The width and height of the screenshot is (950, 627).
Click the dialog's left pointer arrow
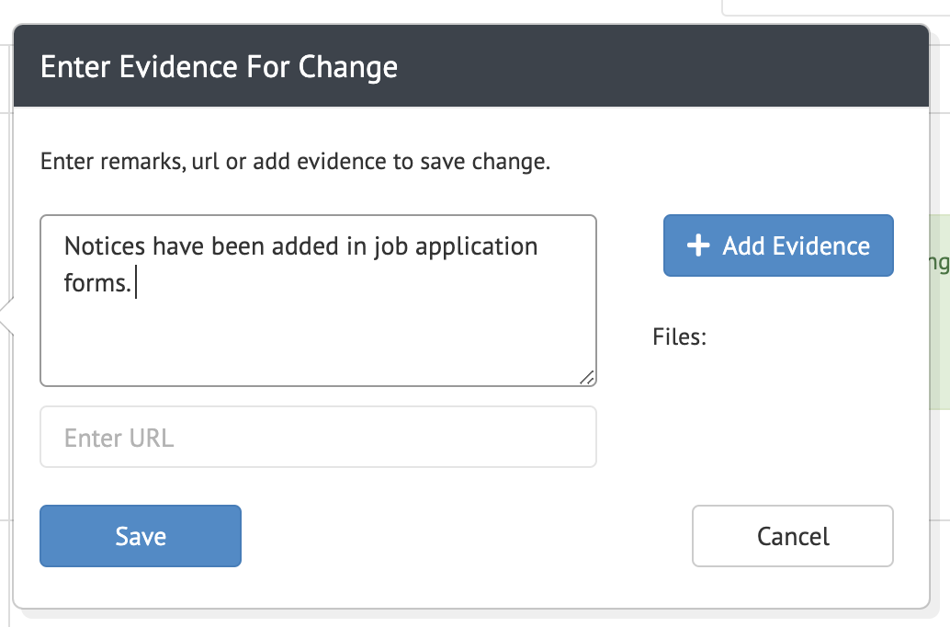pyautogui.click(x=7, y=318)
